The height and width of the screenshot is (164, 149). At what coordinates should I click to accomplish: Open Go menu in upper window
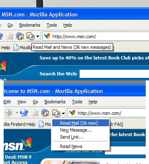point(10,25)
